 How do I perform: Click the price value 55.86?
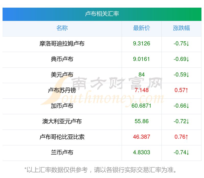[142, 121]
